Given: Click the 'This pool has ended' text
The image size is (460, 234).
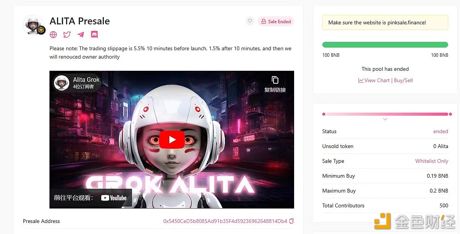Looking at the screenshot, I should click(x=385, y=69).
